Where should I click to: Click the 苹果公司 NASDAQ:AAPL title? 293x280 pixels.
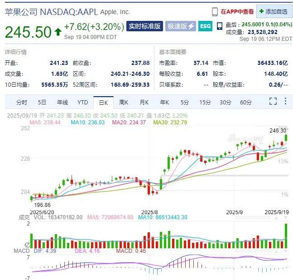pos(51,12)
